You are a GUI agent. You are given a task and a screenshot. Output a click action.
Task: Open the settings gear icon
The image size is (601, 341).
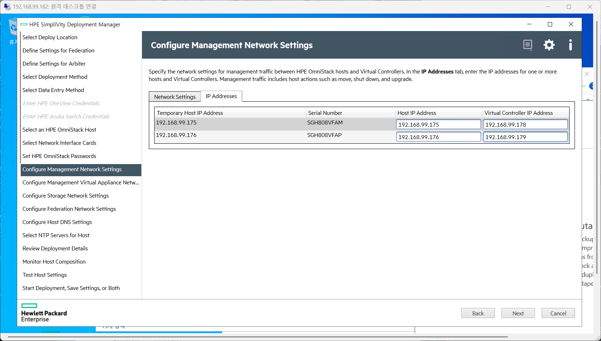549,45
